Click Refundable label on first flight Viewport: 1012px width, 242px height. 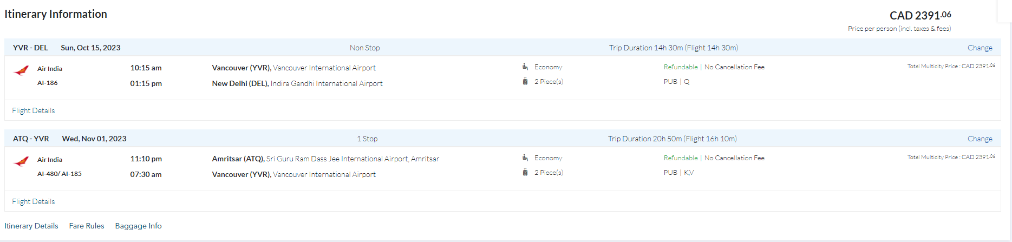coord(681,67)
